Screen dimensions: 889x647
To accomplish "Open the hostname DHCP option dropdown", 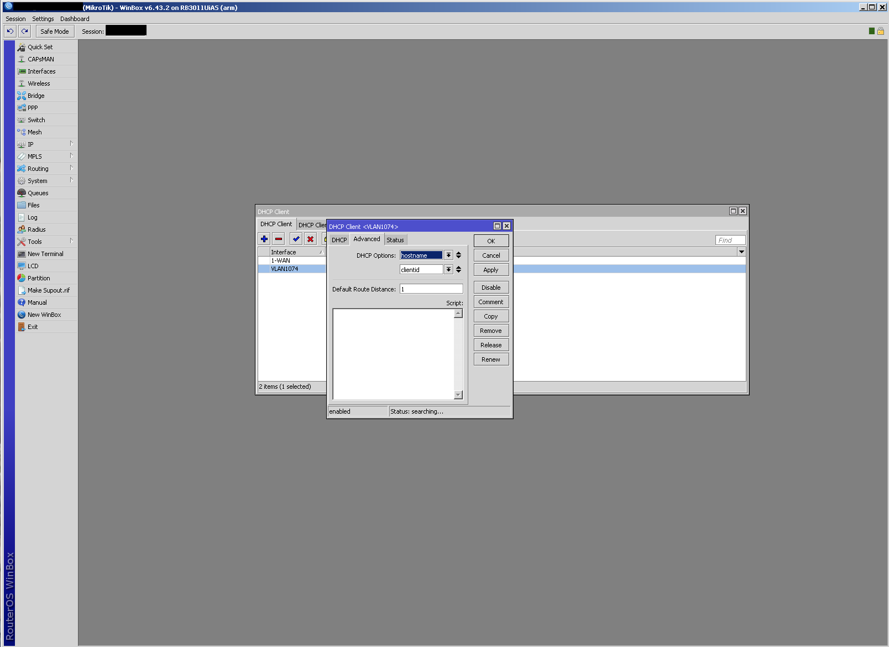I will pyautogui.click(x=448, y=255).
